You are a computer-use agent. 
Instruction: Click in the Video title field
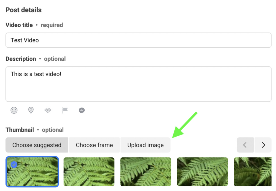click(x=138, y=40)
